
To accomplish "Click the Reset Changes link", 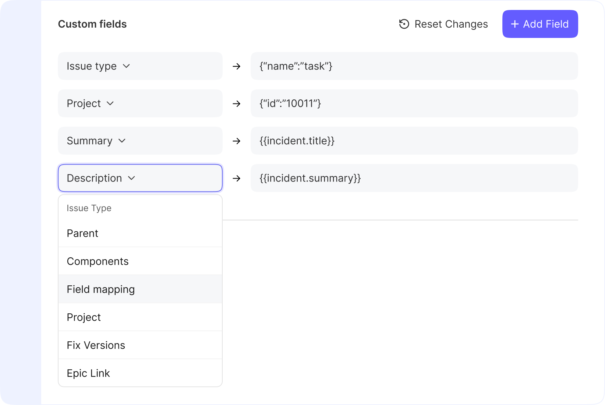I will [451, 24].
